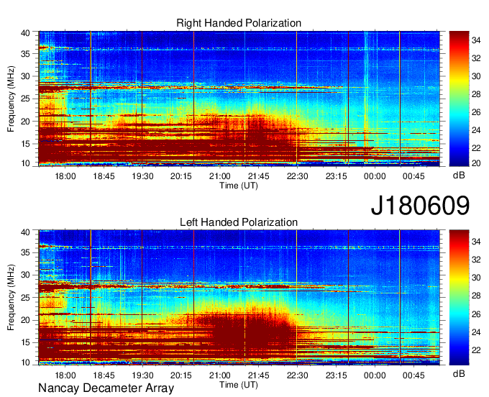
Task: Click the 21:00 tick under the Left Handed plot
Action: pos(220,375)
